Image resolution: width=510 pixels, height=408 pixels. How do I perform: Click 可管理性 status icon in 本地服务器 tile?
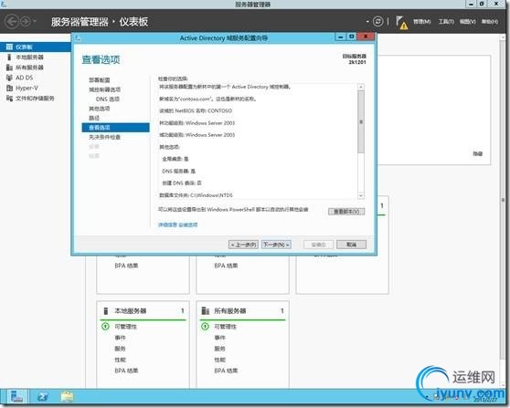coord(105,326)
